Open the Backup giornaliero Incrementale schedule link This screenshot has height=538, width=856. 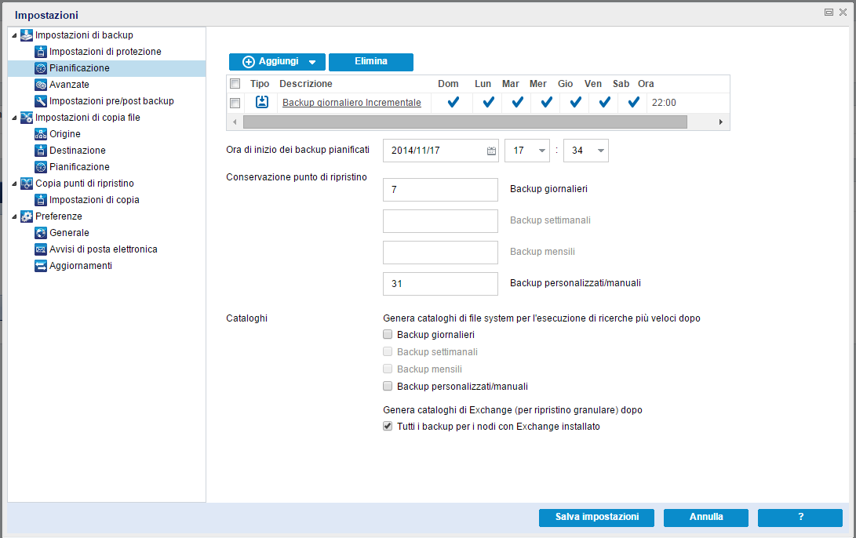(x=351, y=102)
